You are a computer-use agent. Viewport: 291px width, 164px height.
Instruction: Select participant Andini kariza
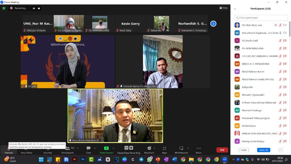261,126
